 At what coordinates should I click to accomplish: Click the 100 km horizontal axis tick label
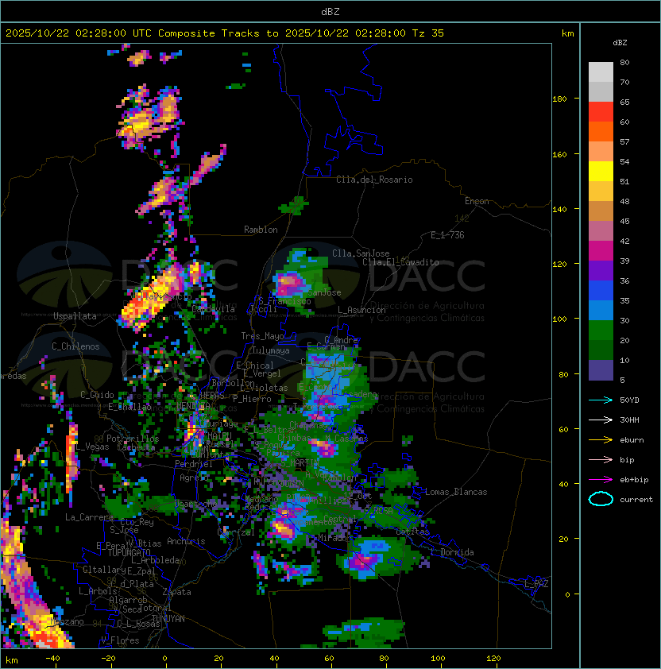[x=439, y=659]
